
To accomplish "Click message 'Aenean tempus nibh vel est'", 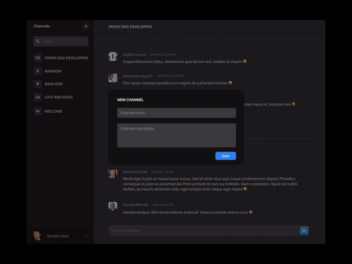I will click(188, 212).
